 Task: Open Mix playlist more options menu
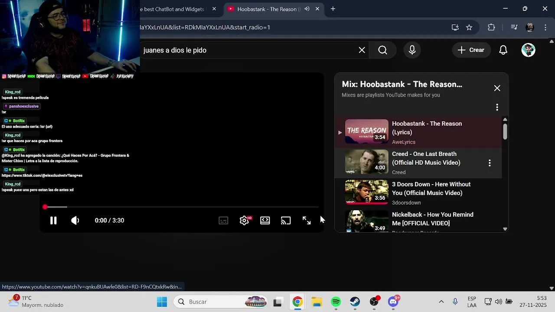coord(497,107)
